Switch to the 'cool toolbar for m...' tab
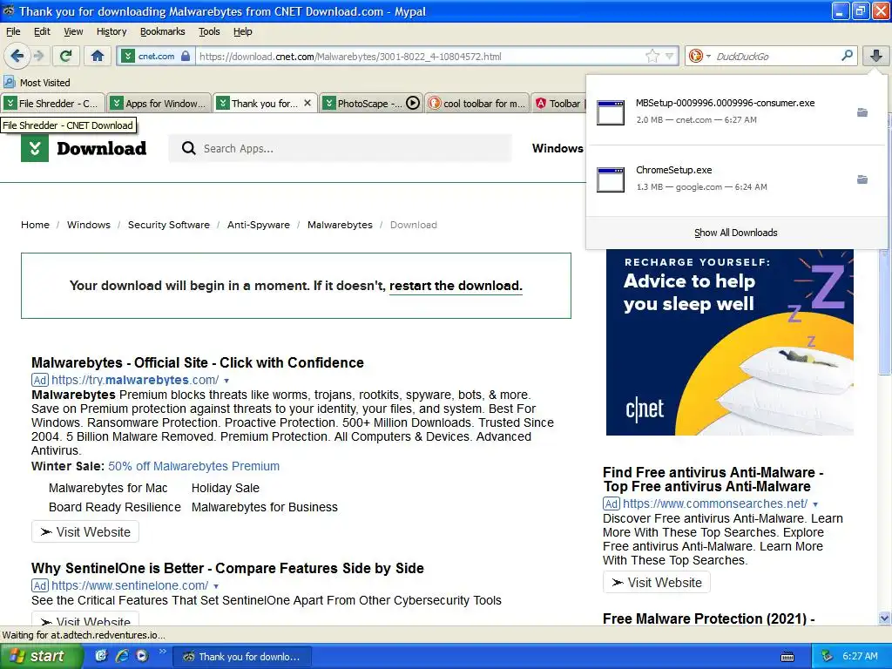This screenshot has height=669, width=892. tap(476, 104)
